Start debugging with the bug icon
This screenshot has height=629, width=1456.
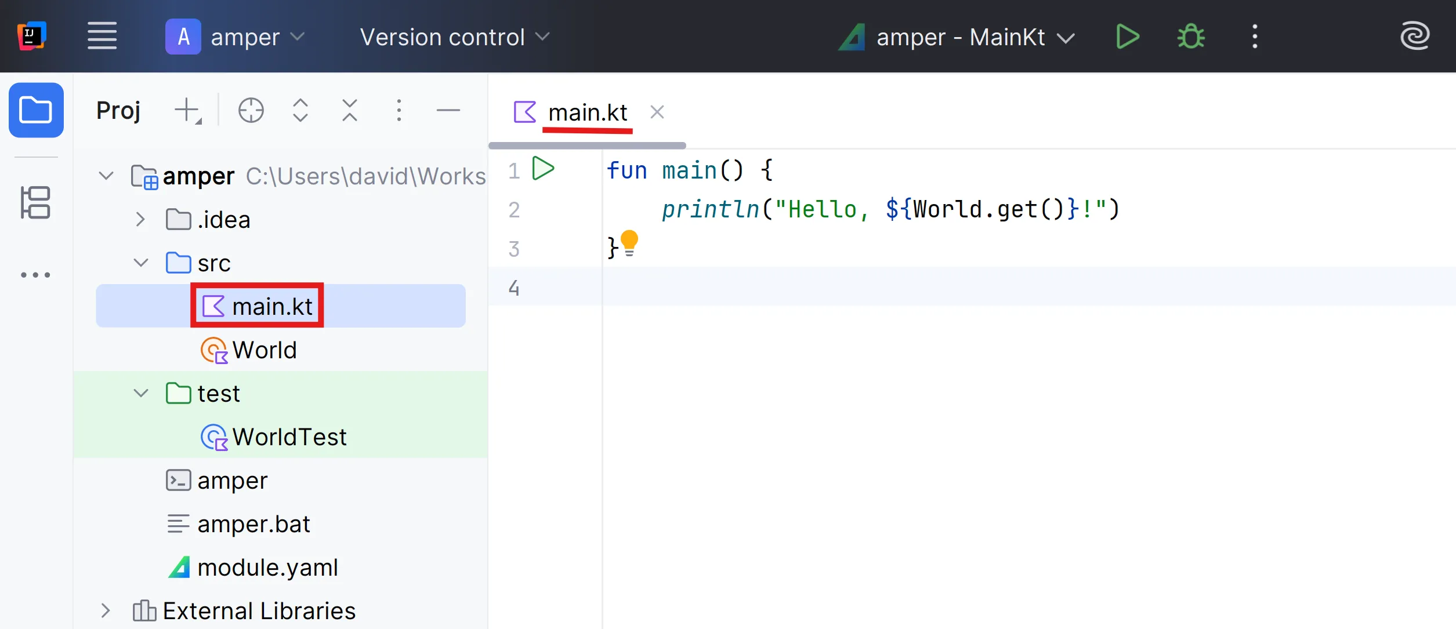coord(1190,37)
